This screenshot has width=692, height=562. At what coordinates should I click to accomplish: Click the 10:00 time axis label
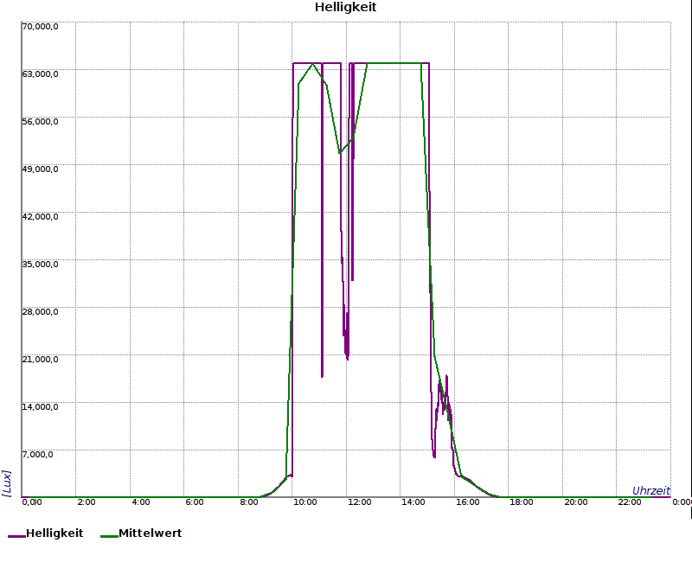(x=305, y=502)
